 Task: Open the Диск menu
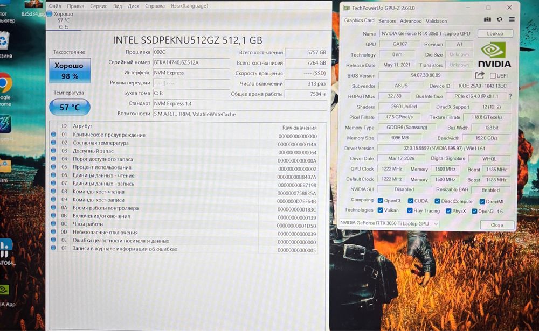[x=133, y=6]
